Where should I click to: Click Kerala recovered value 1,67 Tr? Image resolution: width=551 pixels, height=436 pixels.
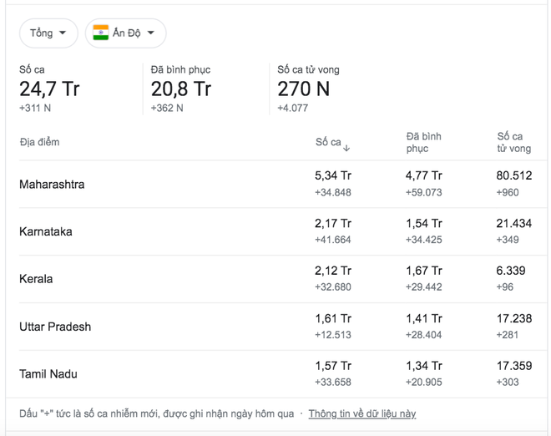[424, 271]
